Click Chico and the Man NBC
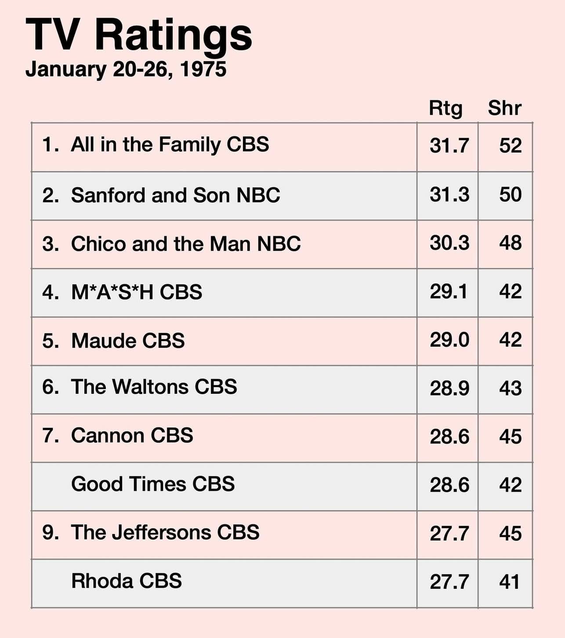This screenshot has width=565, height=638. click(186, 244)
